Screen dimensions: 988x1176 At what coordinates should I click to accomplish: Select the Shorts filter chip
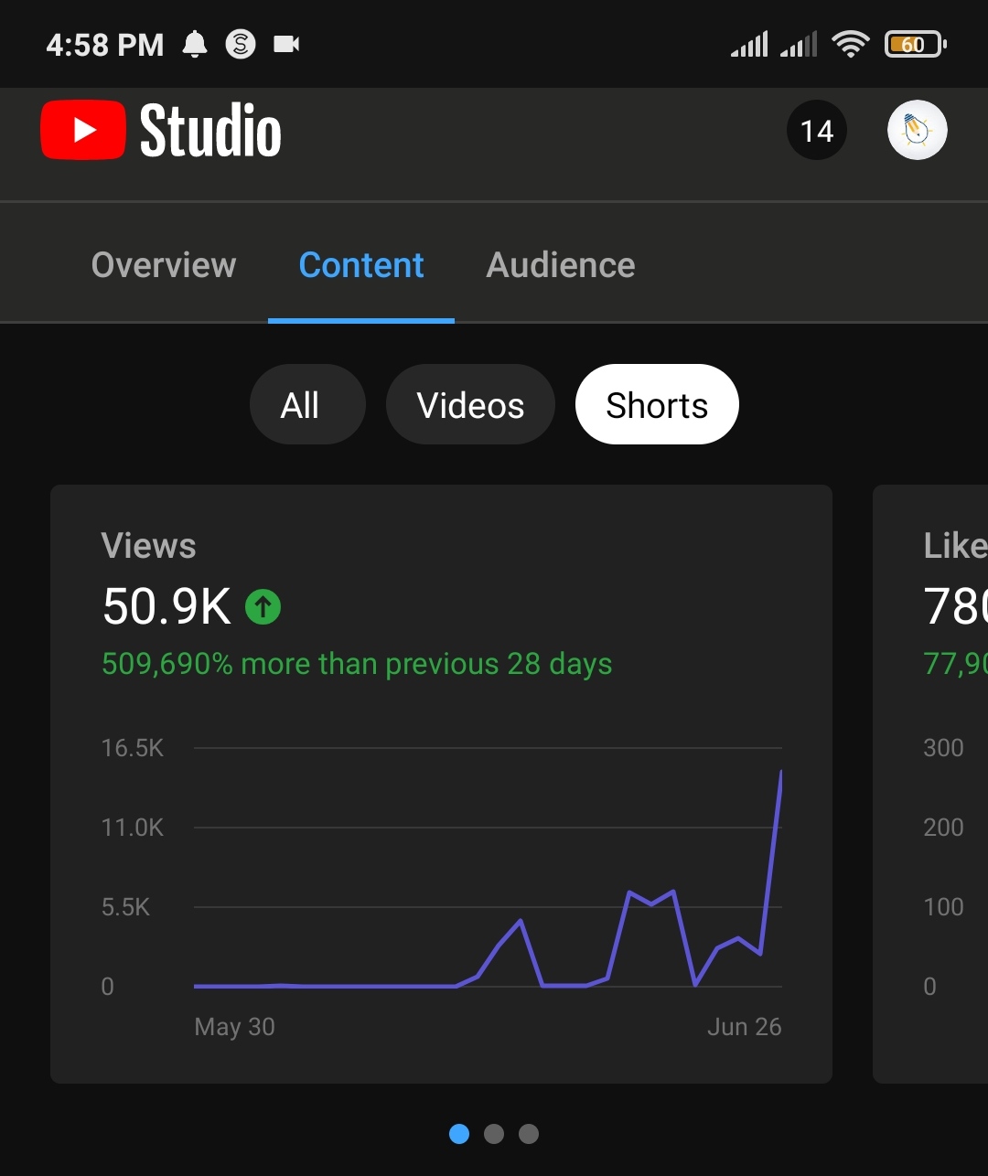click(657, 404)
